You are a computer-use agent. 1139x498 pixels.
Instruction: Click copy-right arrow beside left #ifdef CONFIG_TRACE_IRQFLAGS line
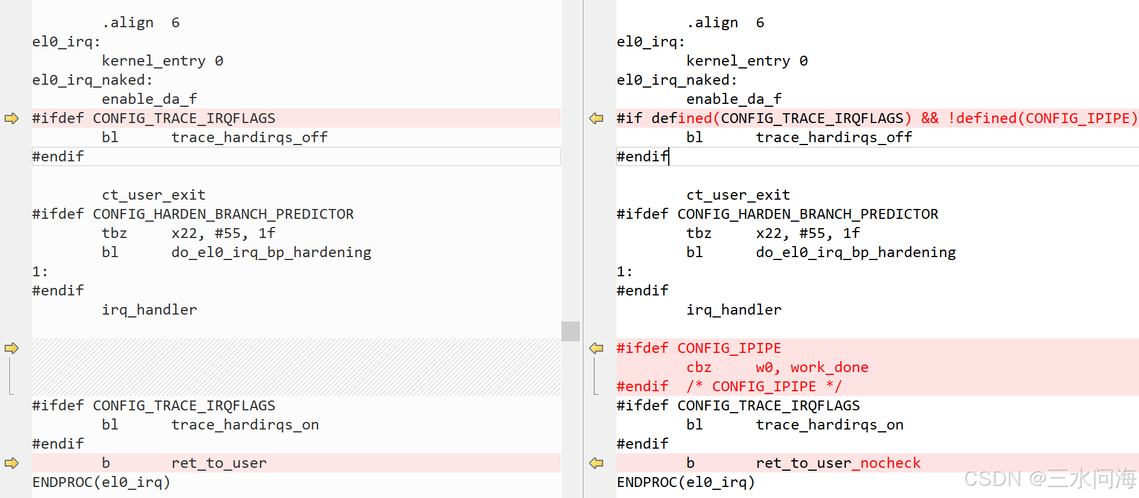tap(12, 118)
